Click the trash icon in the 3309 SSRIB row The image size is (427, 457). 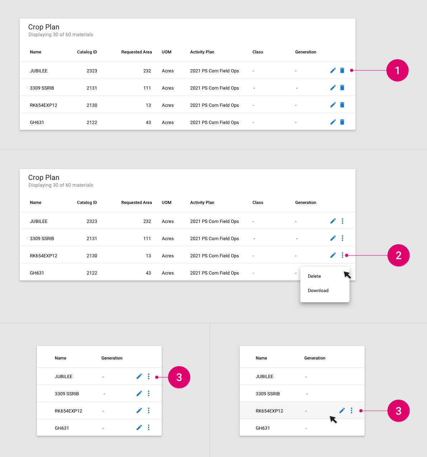tap(342, 87)
